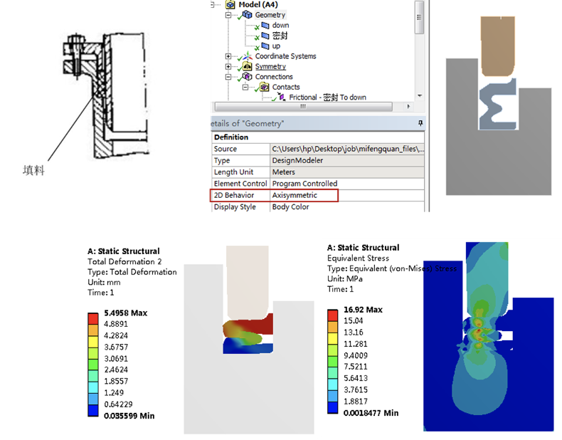562x440 pixels.
Task: Click the Connections icon
Action: (x=248, y=76)
